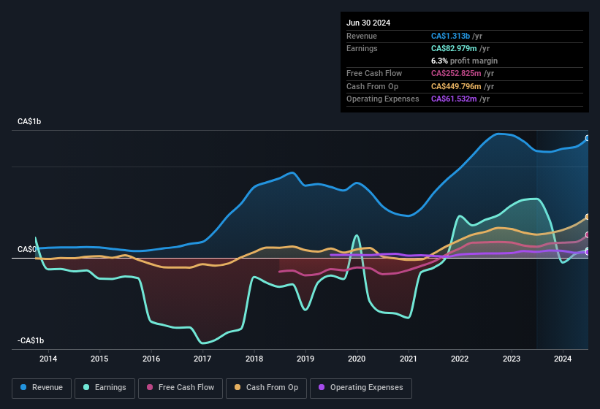Click the 6.3% profit margin text
The image size is (600, 409).
coord(464,61)
